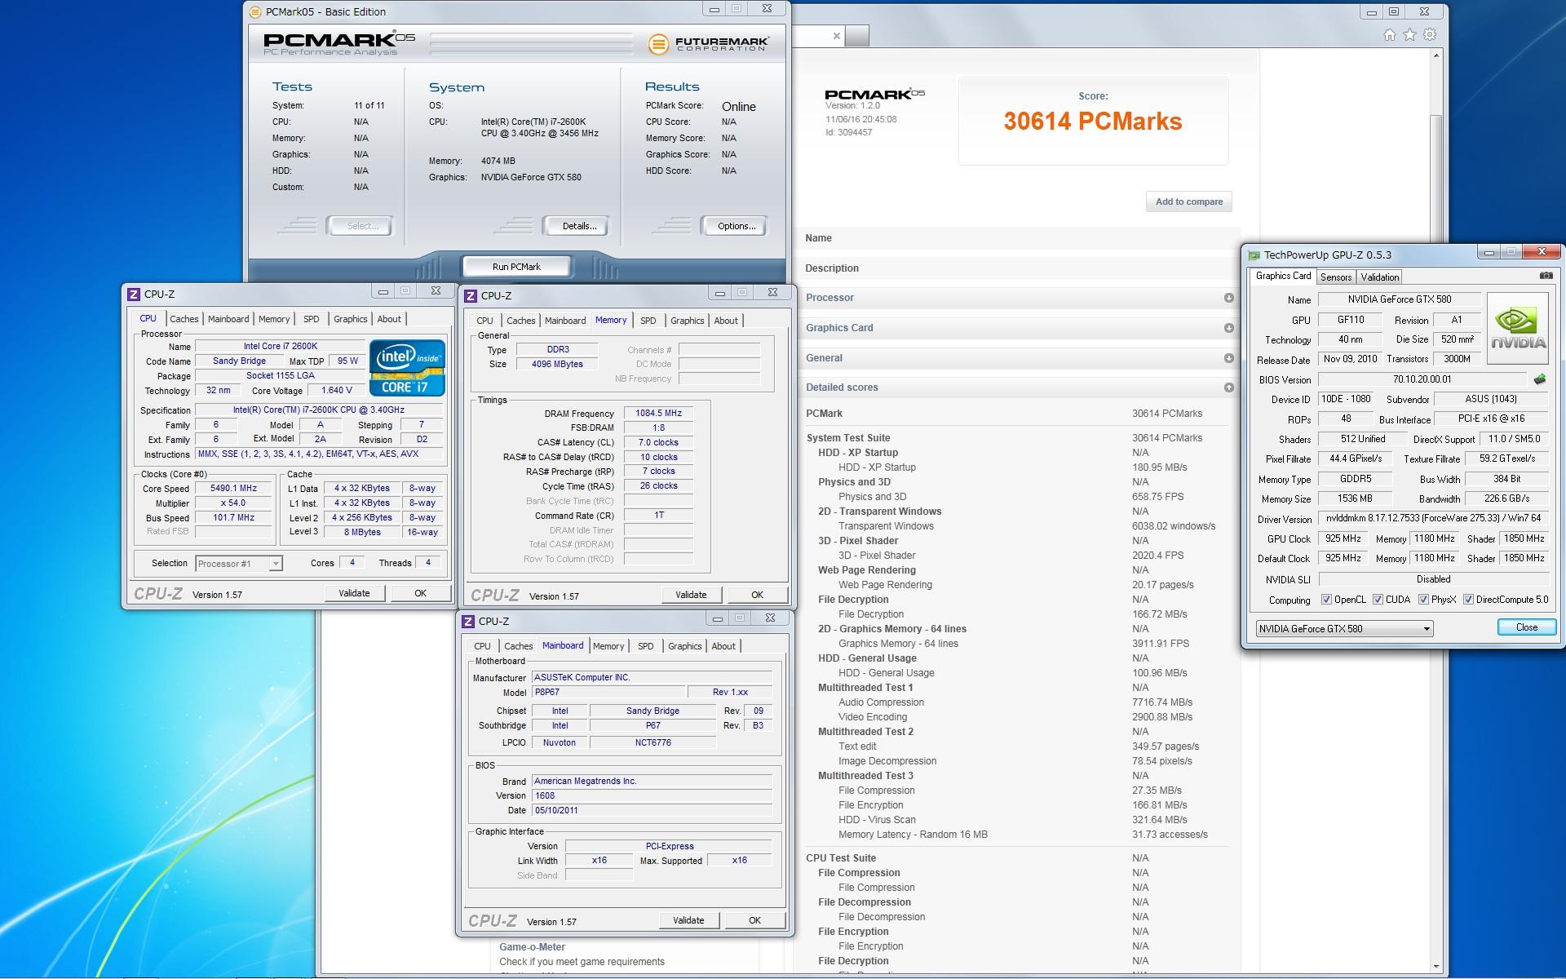Click Options... button in PCMark05 Results
1566x979 pixels.
click(x=737, y=226)
